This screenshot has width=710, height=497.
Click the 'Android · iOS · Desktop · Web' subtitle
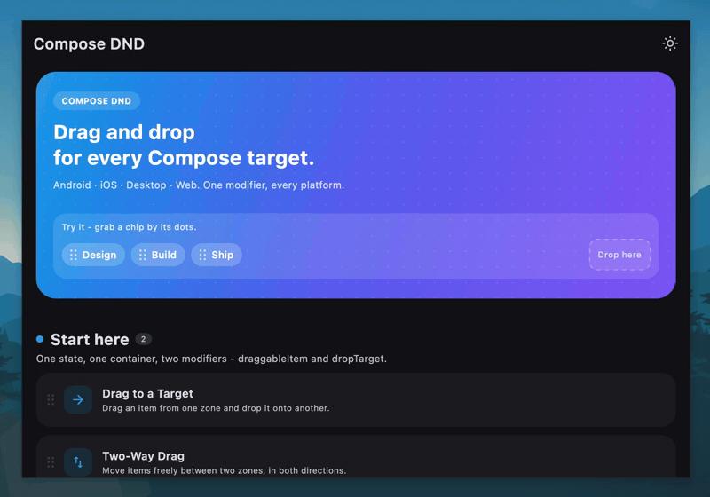[199, 185]
